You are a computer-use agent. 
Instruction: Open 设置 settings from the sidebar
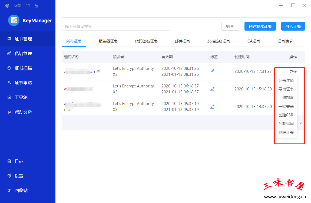(x=19, y=176)
